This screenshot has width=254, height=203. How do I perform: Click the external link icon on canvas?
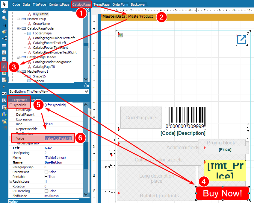pyautogui.click(x=241, y=40)
